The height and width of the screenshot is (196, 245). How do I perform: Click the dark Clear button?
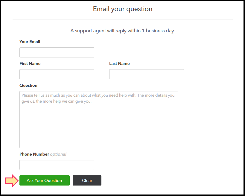click(x=87, y=180)
